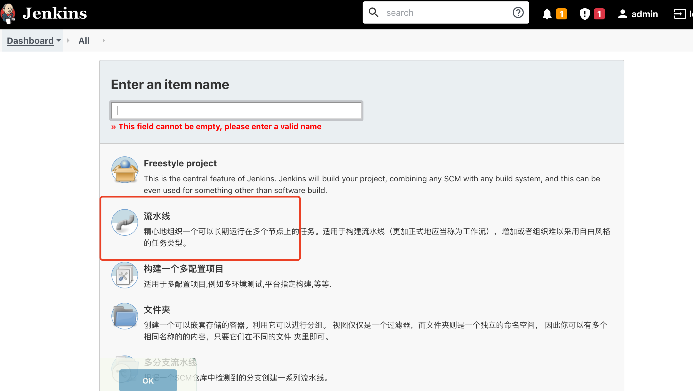Viewport: 693px width, 391px height.
Task: Open the All breadcrumb item
Action: point(84,41)
